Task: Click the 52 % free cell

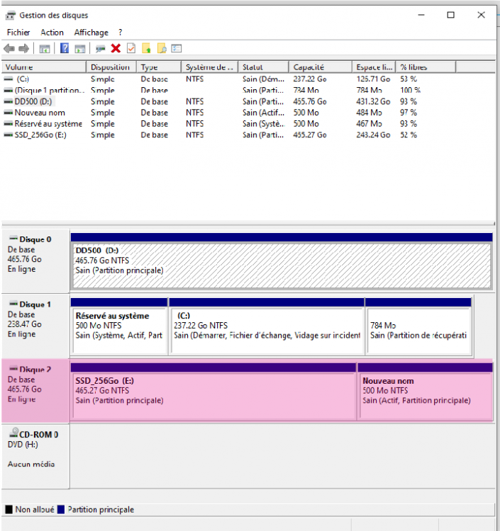Action: (x=409, y=135)
